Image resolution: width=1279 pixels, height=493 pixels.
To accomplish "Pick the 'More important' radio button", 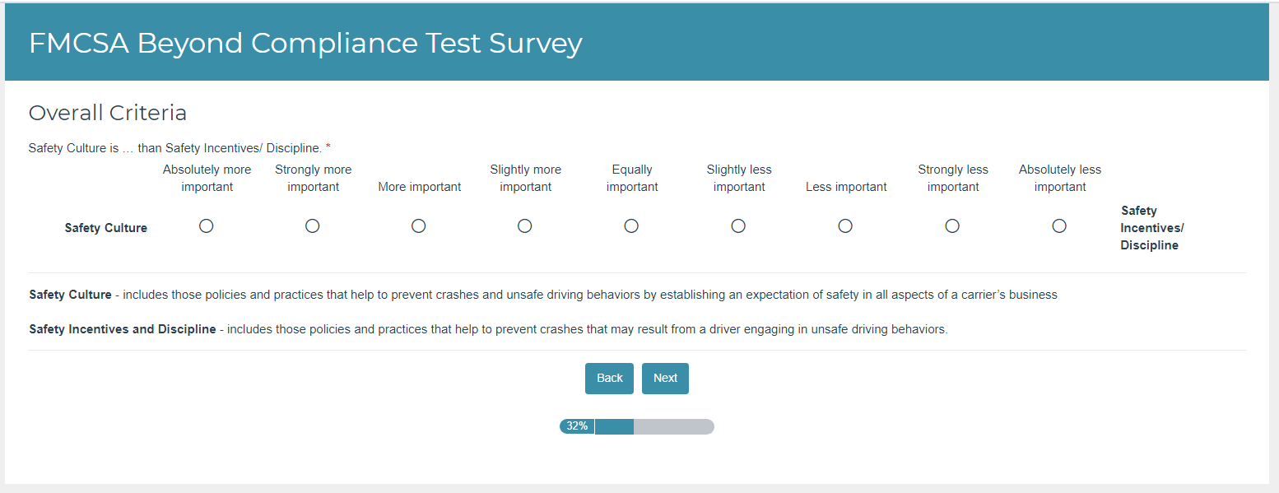I will point(419,226).
